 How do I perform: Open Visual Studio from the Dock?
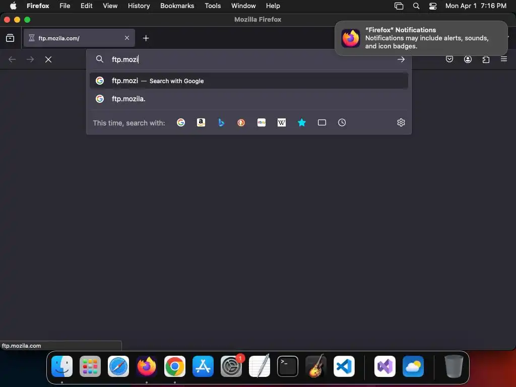click(385, 366)
